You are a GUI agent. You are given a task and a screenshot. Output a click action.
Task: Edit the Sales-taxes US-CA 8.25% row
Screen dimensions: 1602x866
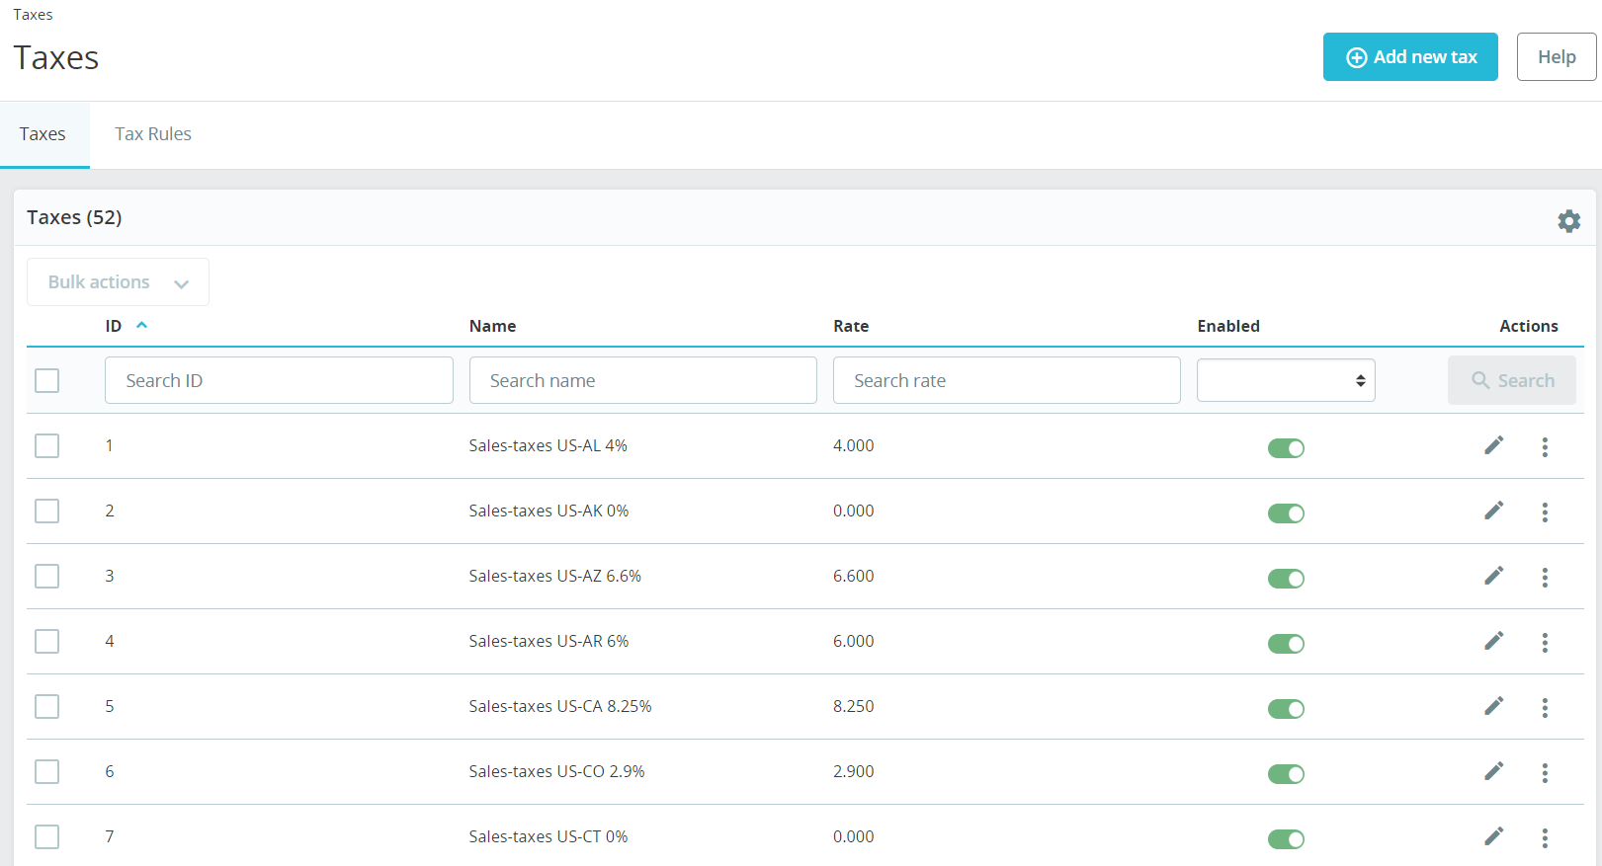point(1494,706)
